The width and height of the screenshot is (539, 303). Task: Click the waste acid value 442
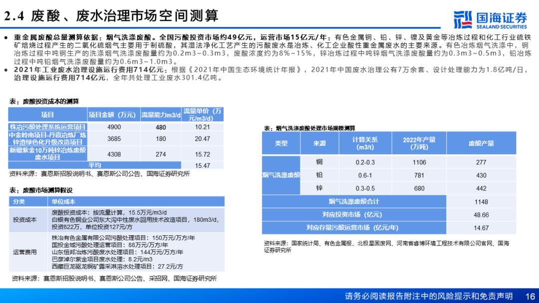coord(481,188)
